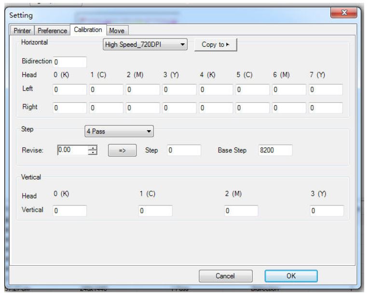Screen dimensions: 369x298
Task: Click the Copy to button
Action: pyautogui.click(x=216, y=45)
